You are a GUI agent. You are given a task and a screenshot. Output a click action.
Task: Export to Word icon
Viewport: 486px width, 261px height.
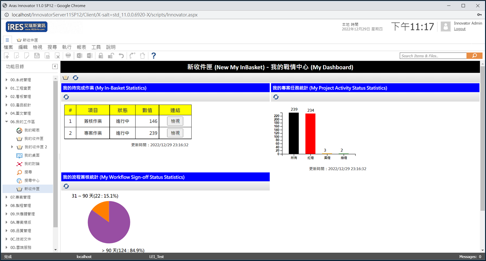(90, 55)
